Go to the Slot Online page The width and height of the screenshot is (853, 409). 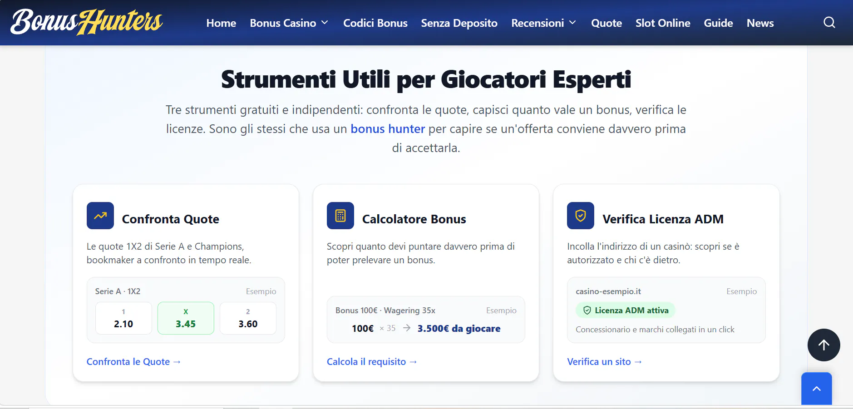(662, 23)
